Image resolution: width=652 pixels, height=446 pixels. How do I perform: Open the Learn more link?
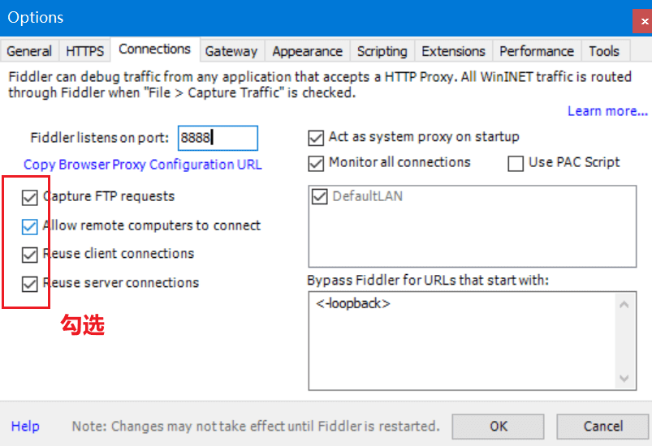(x=607, y=111)
